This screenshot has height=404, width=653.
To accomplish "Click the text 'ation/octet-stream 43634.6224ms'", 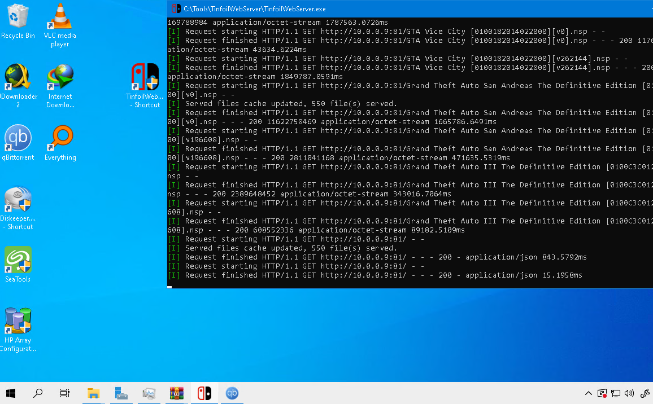I will coord(237,50).
